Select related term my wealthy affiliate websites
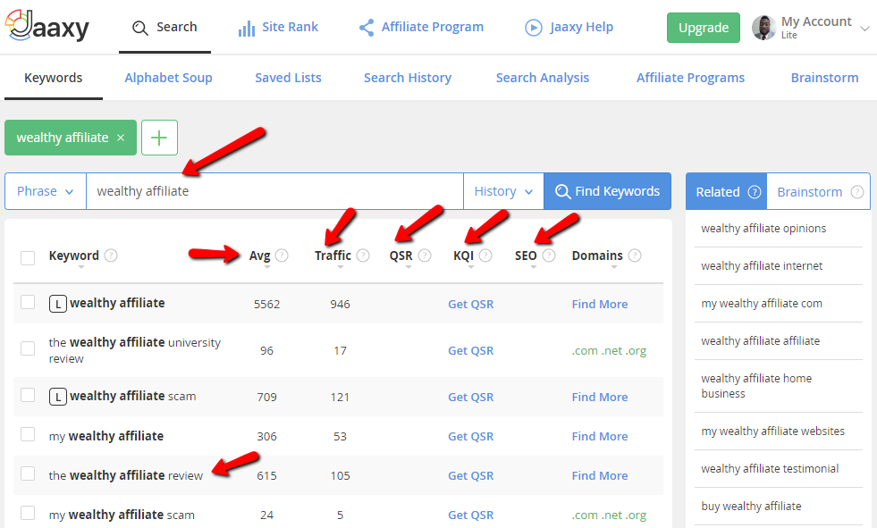 tap(773, 431)
